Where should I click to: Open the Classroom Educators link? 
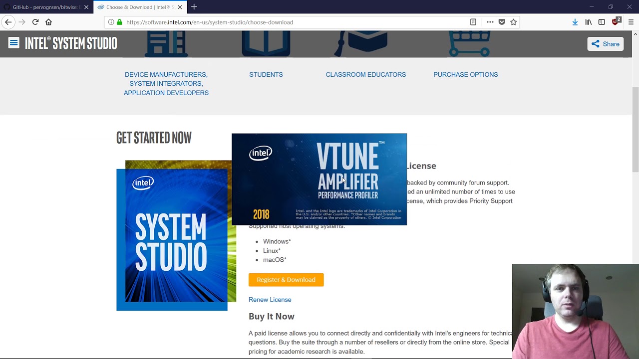point(366,74)
